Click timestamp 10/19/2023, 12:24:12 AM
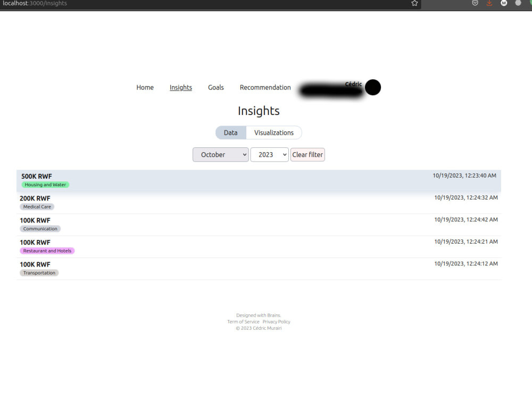Viewport: 532px width, 399px height. pos(466,264)
